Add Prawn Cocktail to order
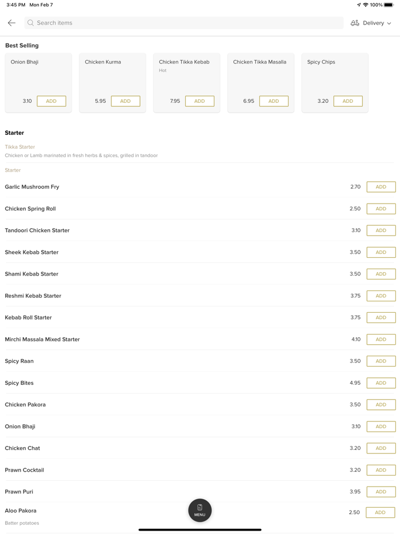Screen dimensions: 400x534 coord(381,470)
